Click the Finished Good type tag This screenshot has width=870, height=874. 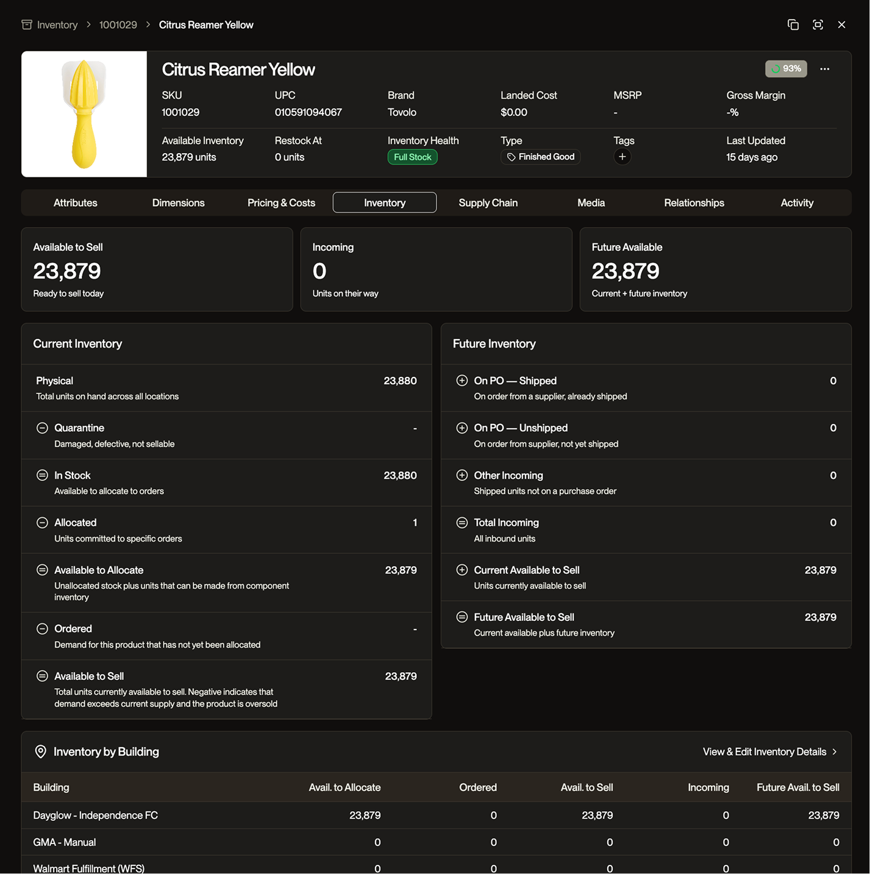coord(541,157)
